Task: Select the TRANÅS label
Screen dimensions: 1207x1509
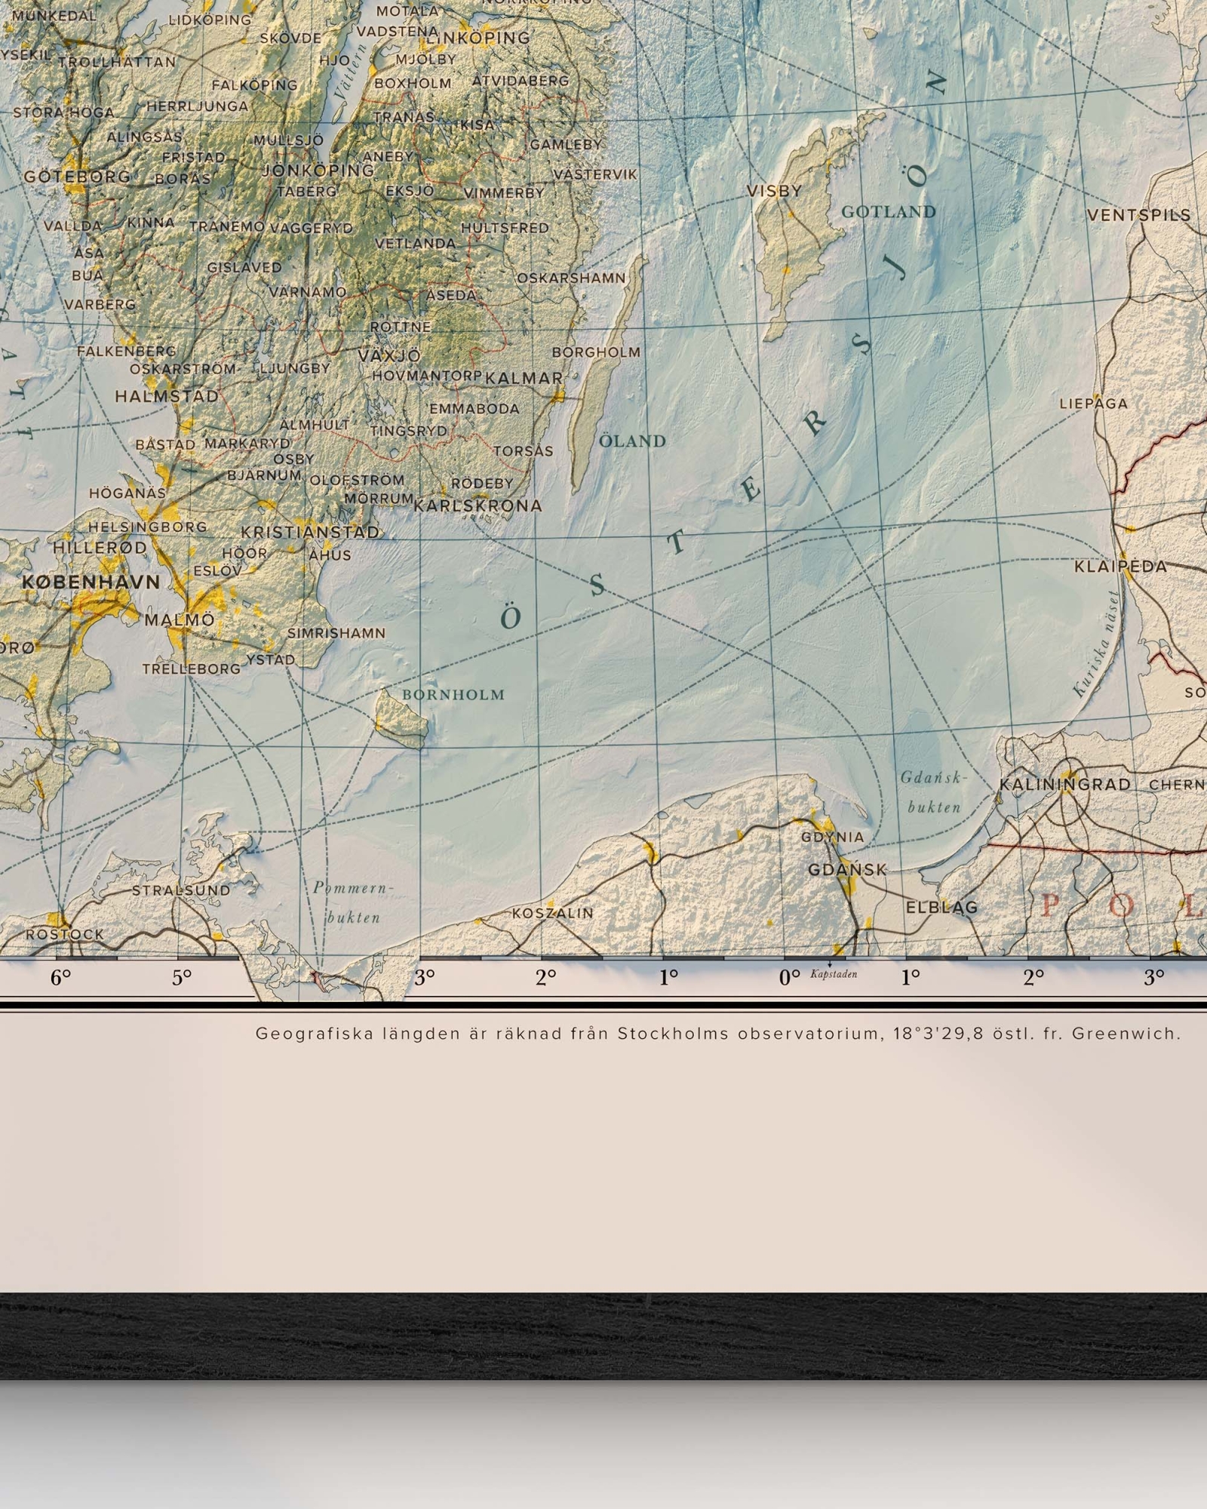Action: point(404,117)
